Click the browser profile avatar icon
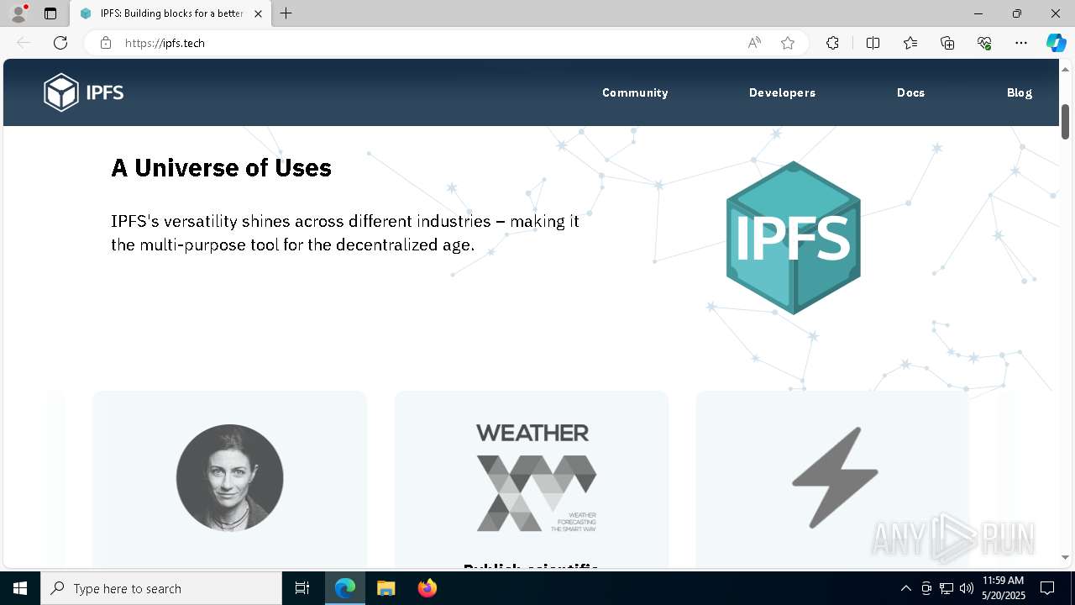 click(18, 13)
